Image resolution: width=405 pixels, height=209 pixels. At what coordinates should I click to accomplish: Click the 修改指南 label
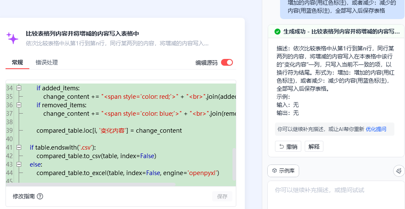pyautogui.click(x=24, y=197)
